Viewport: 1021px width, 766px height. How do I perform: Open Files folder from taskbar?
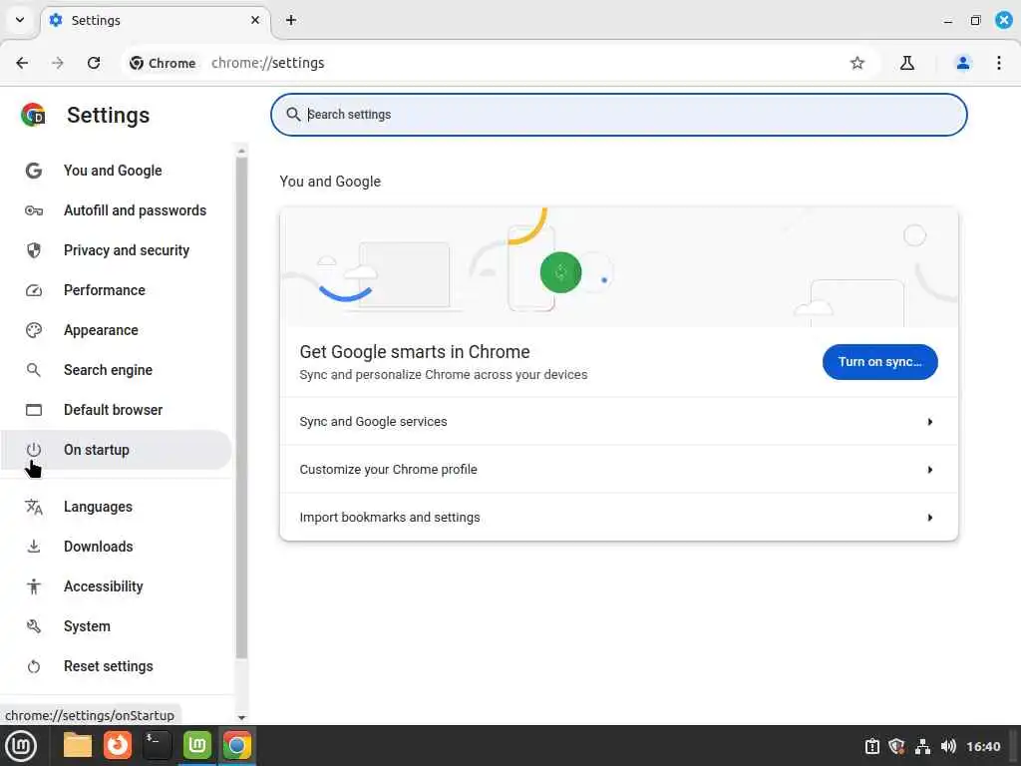coord(78,745)
